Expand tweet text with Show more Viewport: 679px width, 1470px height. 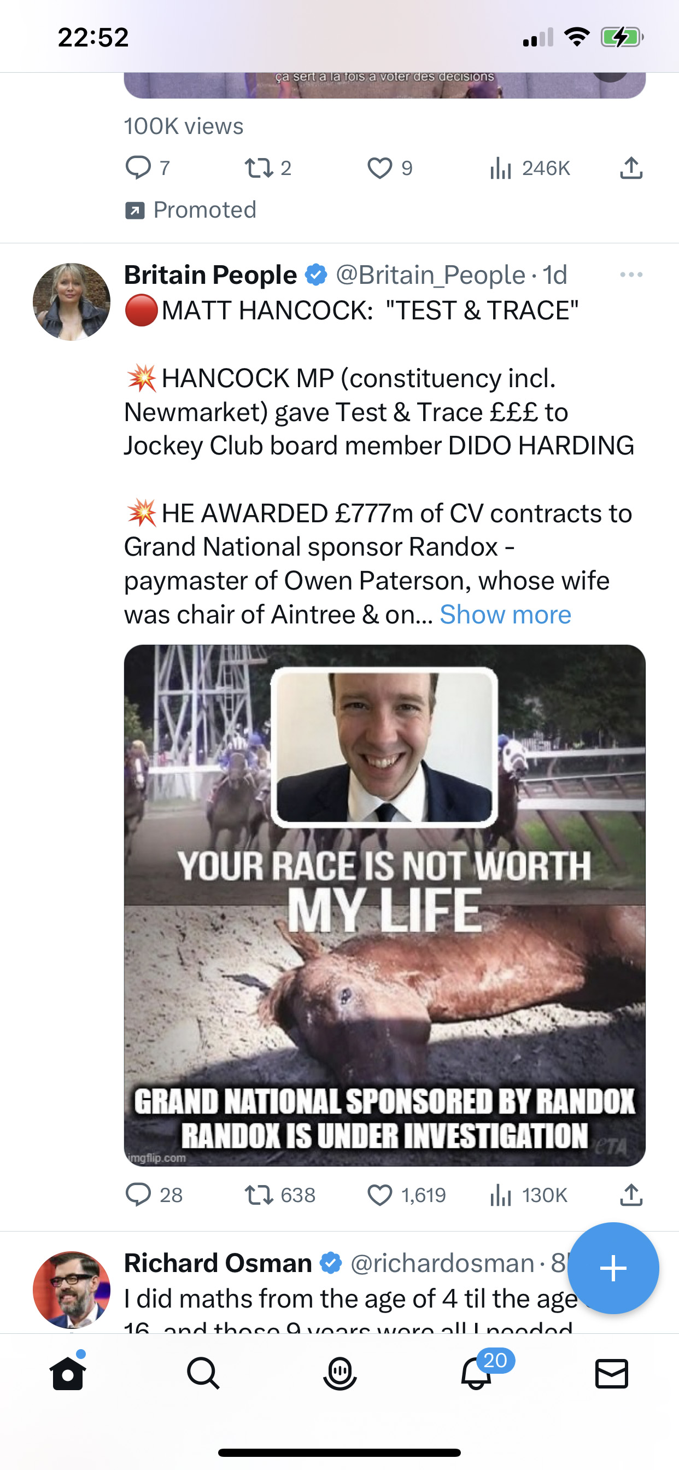click(505, 615)
